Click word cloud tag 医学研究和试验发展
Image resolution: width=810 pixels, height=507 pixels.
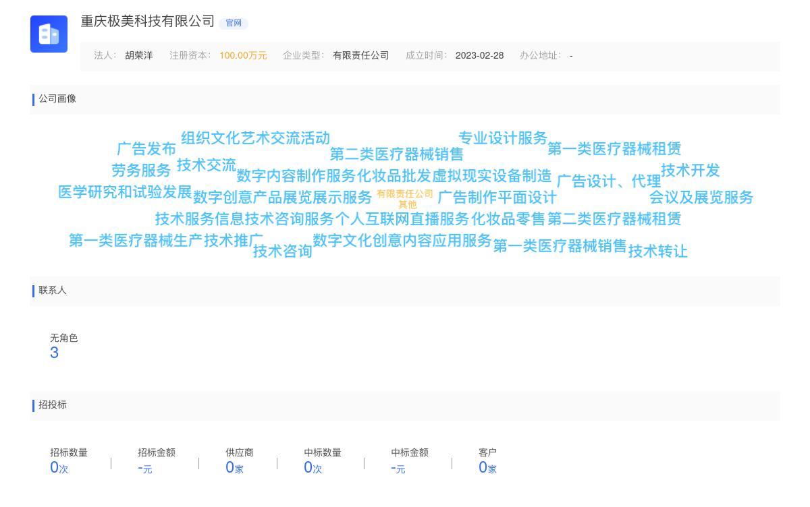[125, 192]
